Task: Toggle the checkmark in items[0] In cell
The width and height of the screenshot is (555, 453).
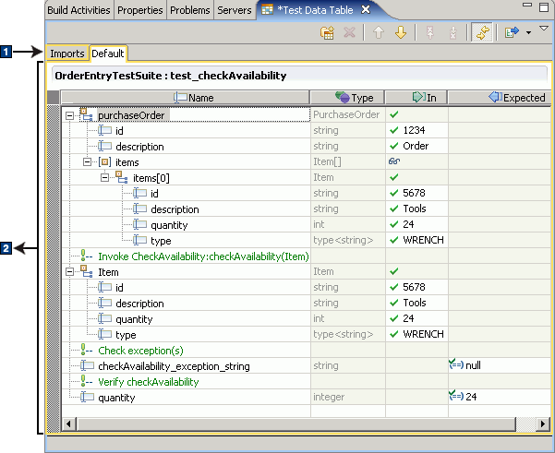Action: [394, 177]
